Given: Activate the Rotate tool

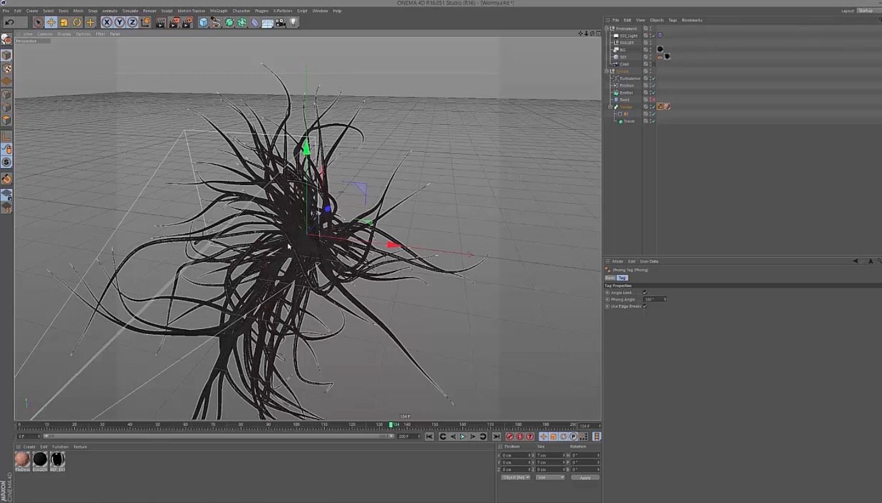Looking at the screenshot, I should [77, 22].
